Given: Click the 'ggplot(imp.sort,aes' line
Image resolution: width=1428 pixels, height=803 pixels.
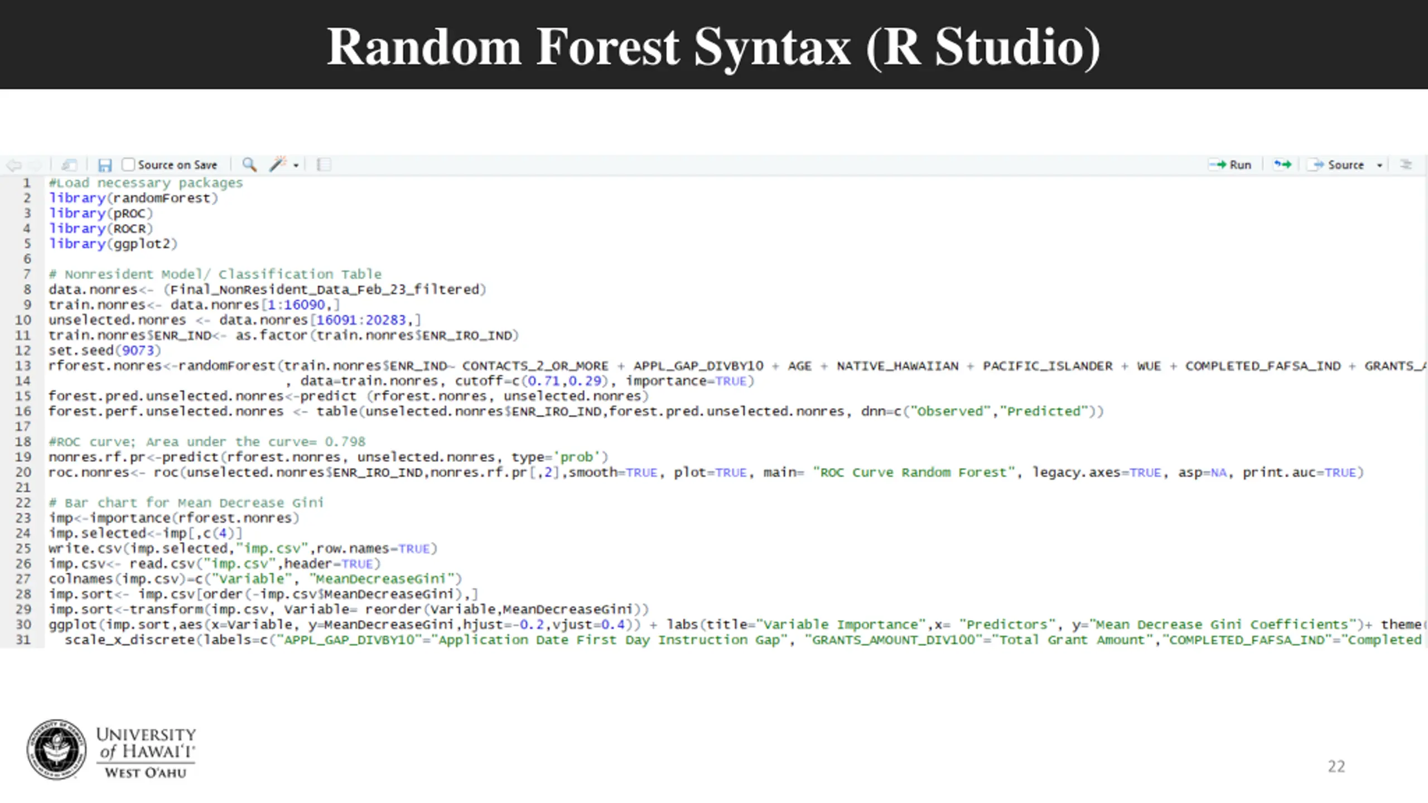Looking at the screenshot, I should 736,625.
